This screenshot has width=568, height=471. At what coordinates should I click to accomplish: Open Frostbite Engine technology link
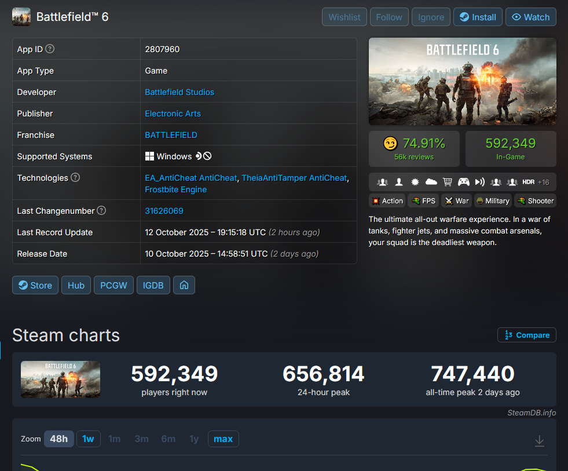175,189
